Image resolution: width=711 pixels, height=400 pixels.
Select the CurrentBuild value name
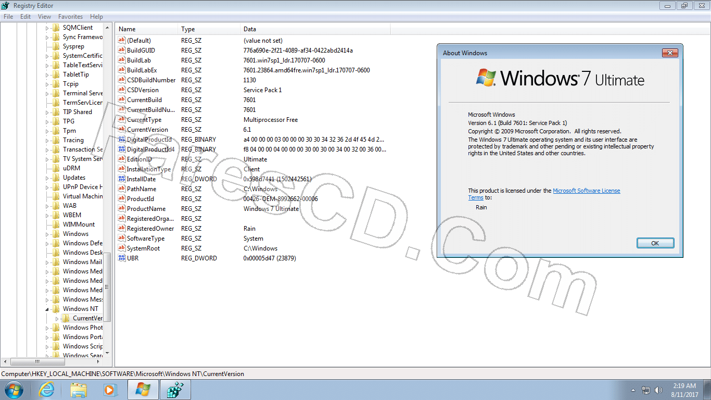pyautogui.click(x=144, y=100)
